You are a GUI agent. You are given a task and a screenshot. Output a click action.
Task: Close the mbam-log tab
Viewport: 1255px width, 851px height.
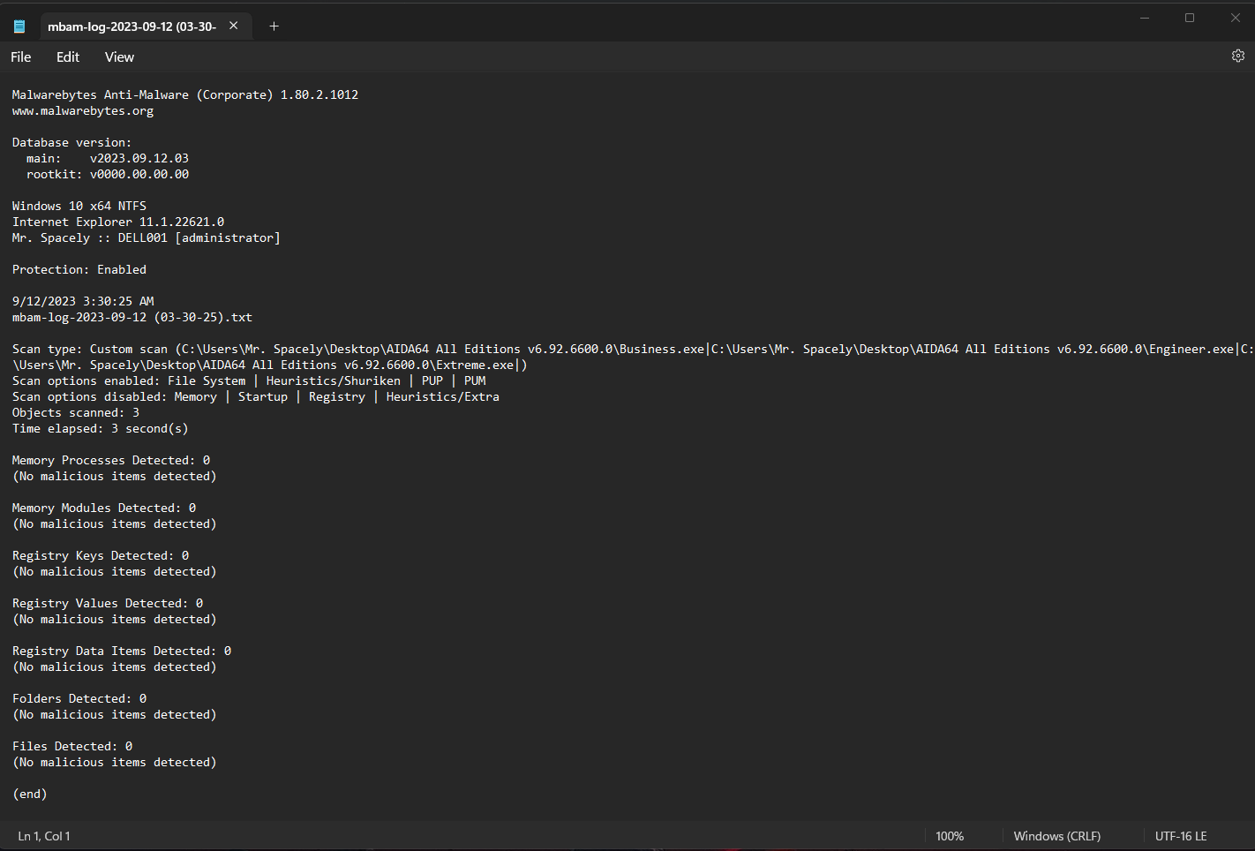point(234,26)
